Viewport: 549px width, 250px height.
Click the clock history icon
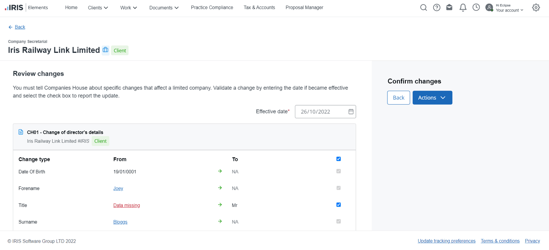(x=476, y=7)
